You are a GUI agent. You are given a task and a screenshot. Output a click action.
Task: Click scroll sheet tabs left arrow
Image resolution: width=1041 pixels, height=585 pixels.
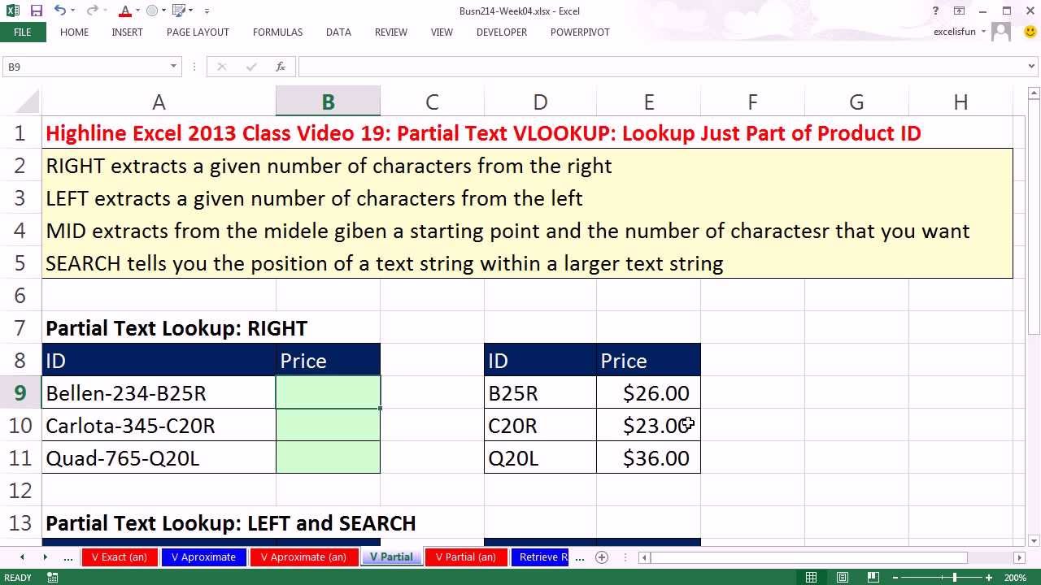click(22, 557)
